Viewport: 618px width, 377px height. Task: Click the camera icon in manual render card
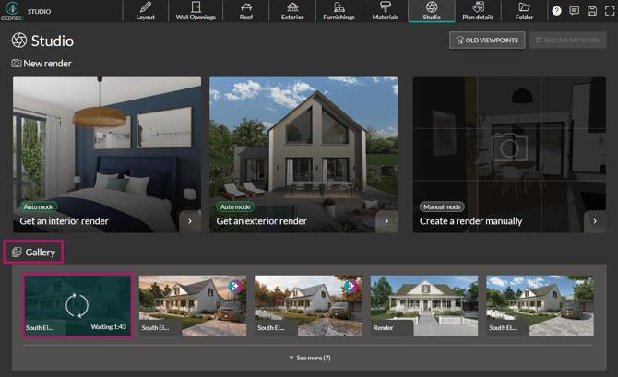509,147
